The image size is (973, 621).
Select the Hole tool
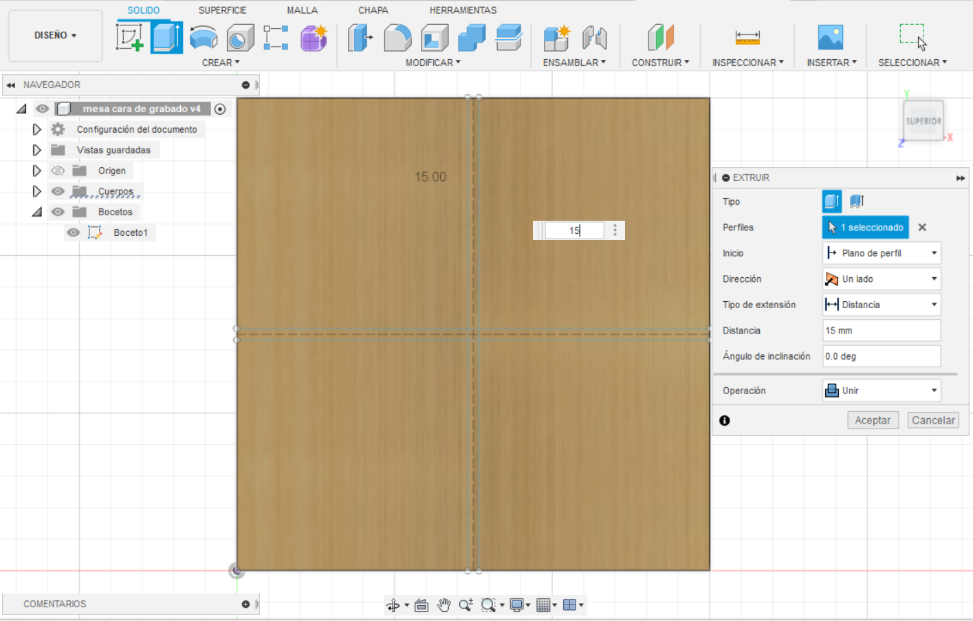(x=240, y=37)
